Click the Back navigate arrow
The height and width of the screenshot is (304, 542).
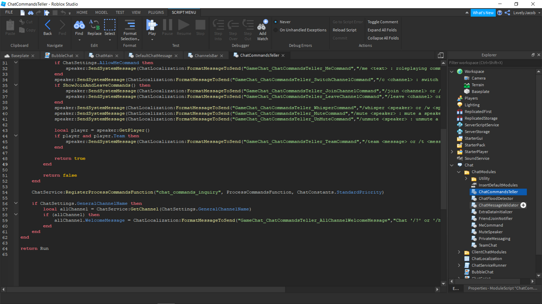pos(48,26)
